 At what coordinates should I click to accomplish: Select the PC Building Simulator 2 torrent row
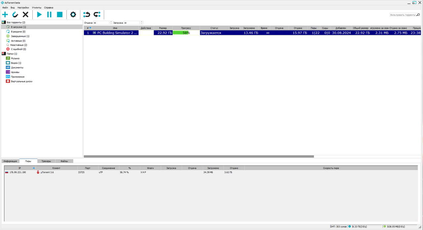tap(253, 33)
